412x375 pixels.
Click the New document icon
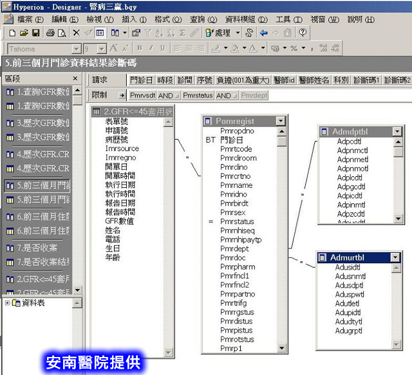tap(12, 33)
